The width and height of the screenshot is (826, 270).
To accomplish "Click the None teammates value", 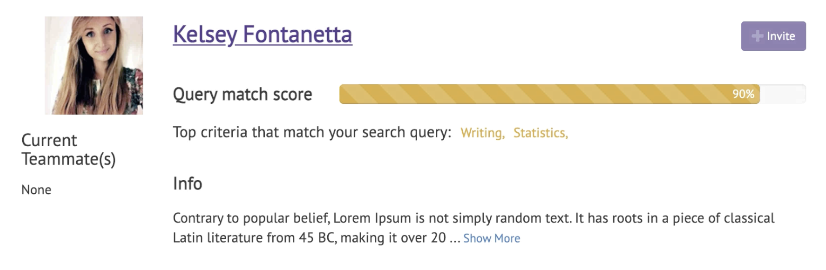I will coord(37,190).
